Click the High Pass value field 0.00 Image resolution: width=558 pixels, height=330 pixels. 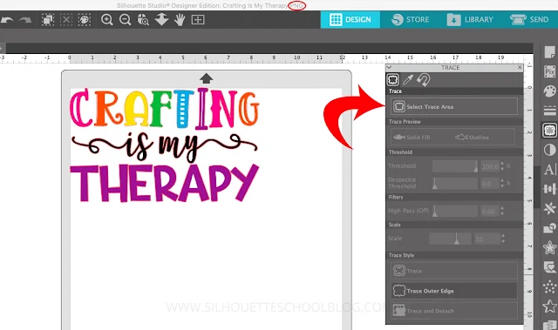pos(489,211)
